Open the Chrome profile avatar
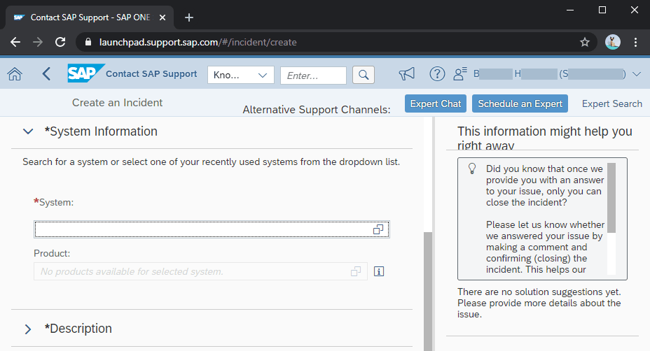 (613, 42)
